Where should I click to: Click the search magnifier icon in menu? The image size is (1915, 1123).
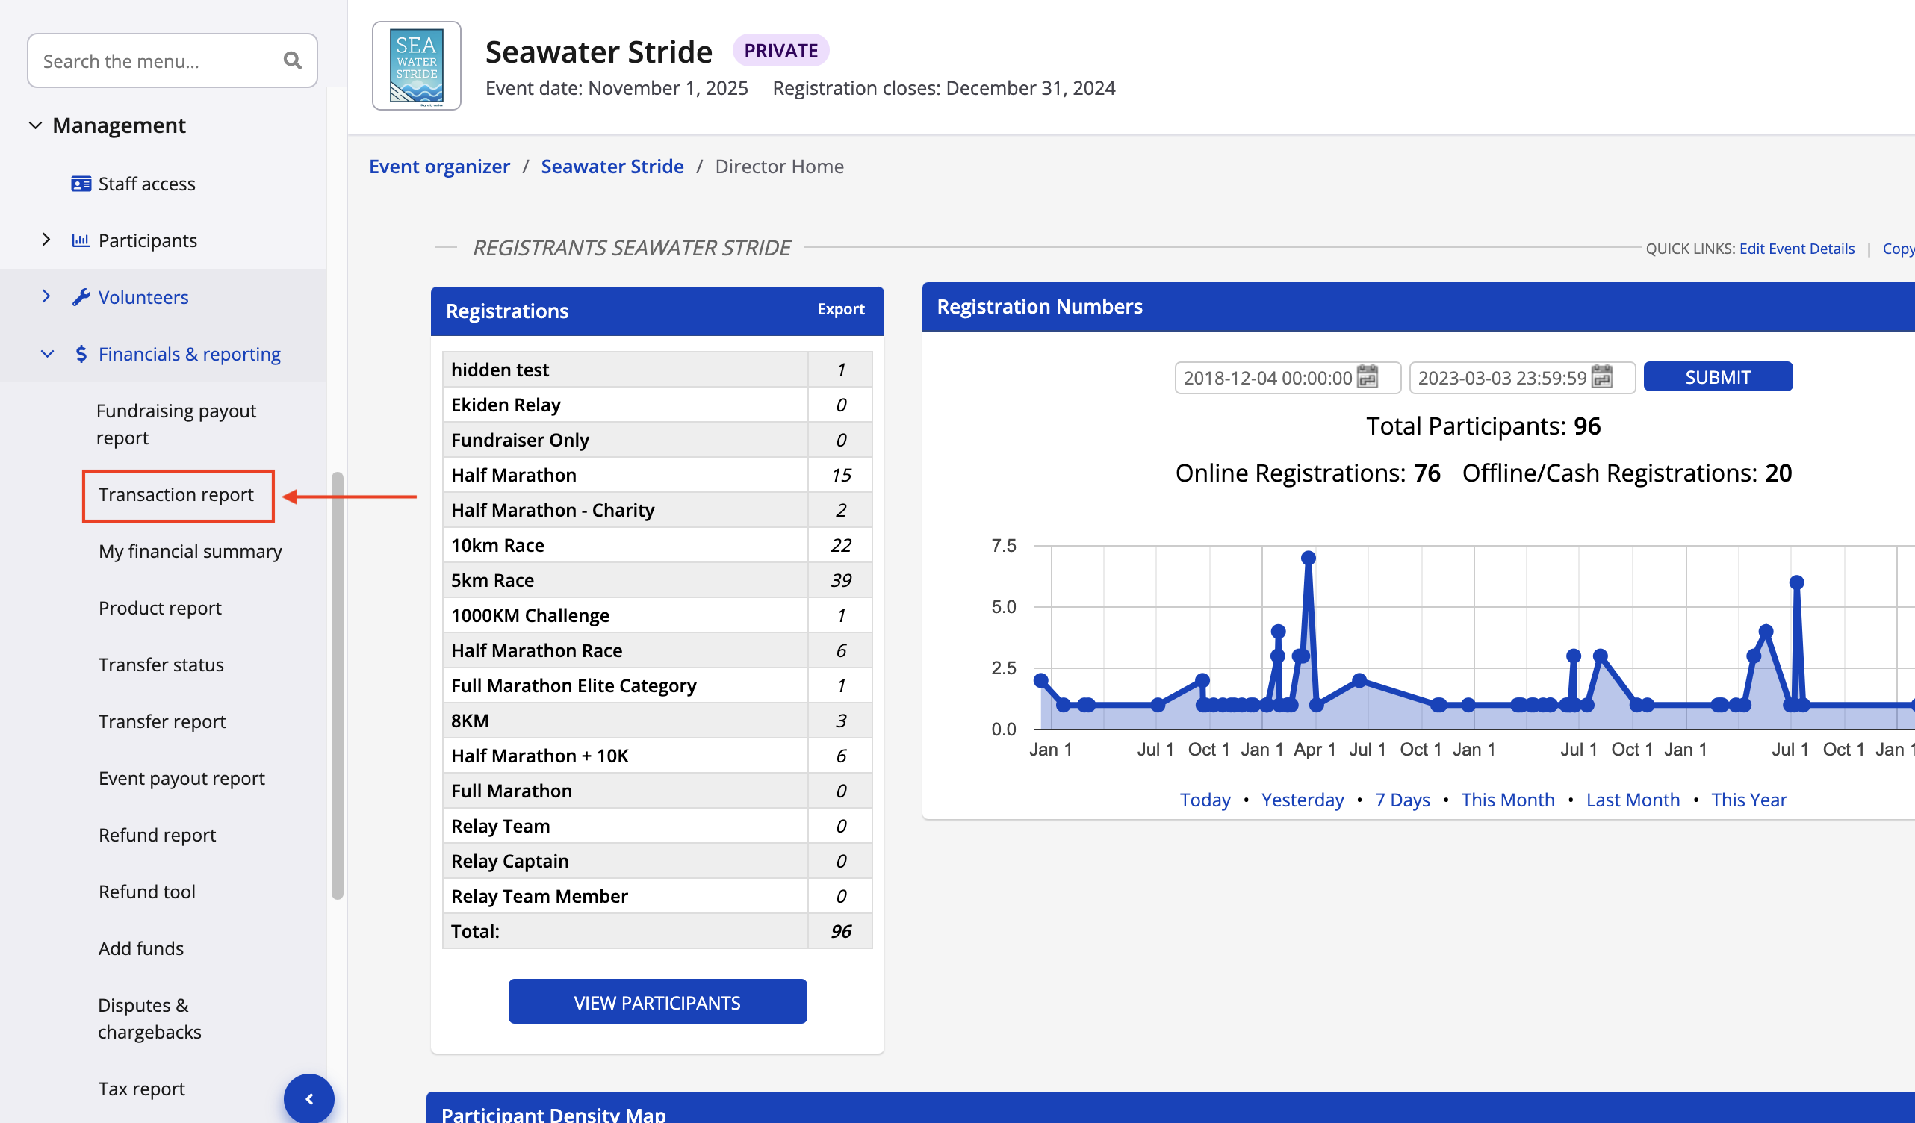(292, 60)
